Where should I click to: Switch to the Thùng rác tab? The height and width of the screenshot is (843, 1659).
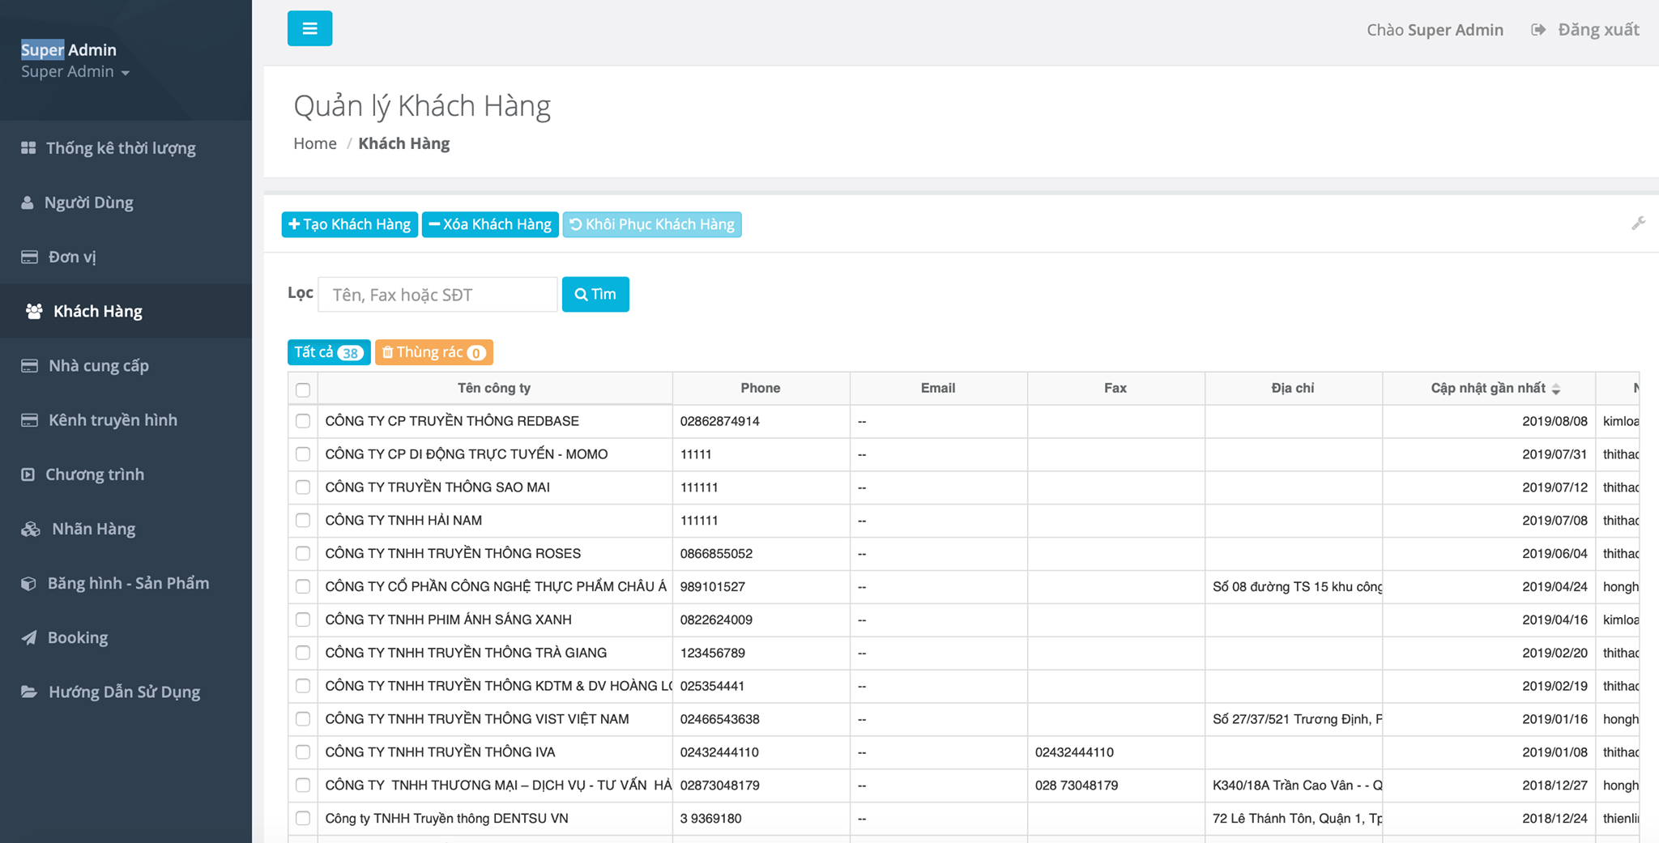pyautogui.click(x=433, y=352)
